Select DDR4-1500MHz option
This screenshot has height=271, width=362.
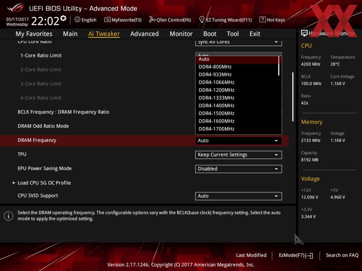click(237, 113)
